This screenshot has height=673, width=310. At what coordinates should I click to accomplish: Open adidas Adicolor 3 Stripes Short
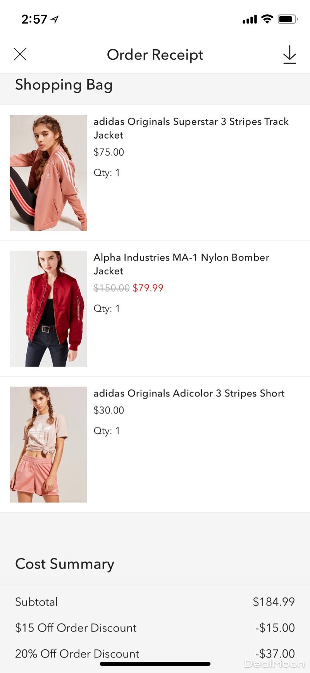189,393
